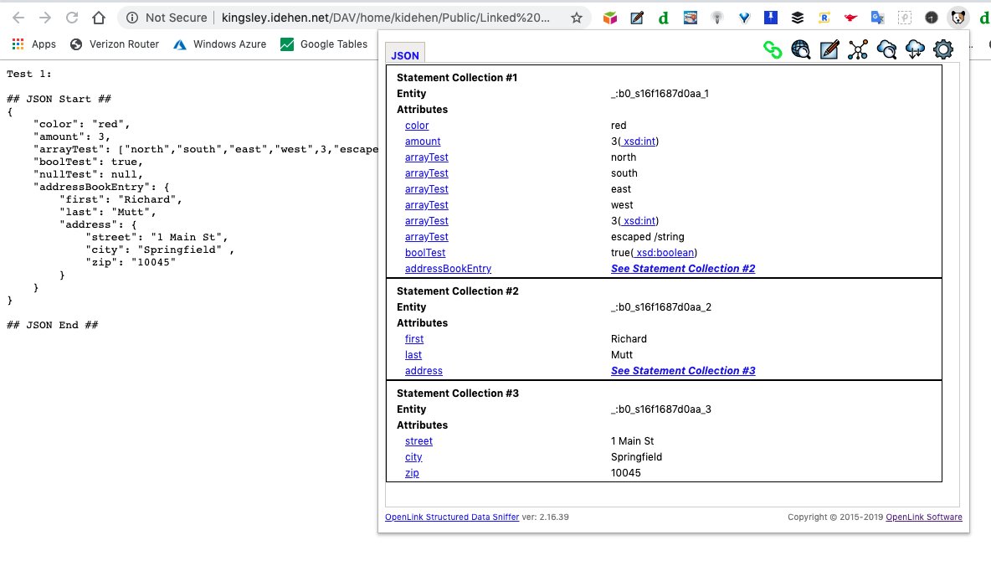Click the first green 'd' extension icon
This screenshot has width=991, height=561.
[664, 18]
